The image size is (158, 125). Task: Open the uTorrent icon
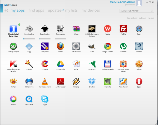[123, 46]
